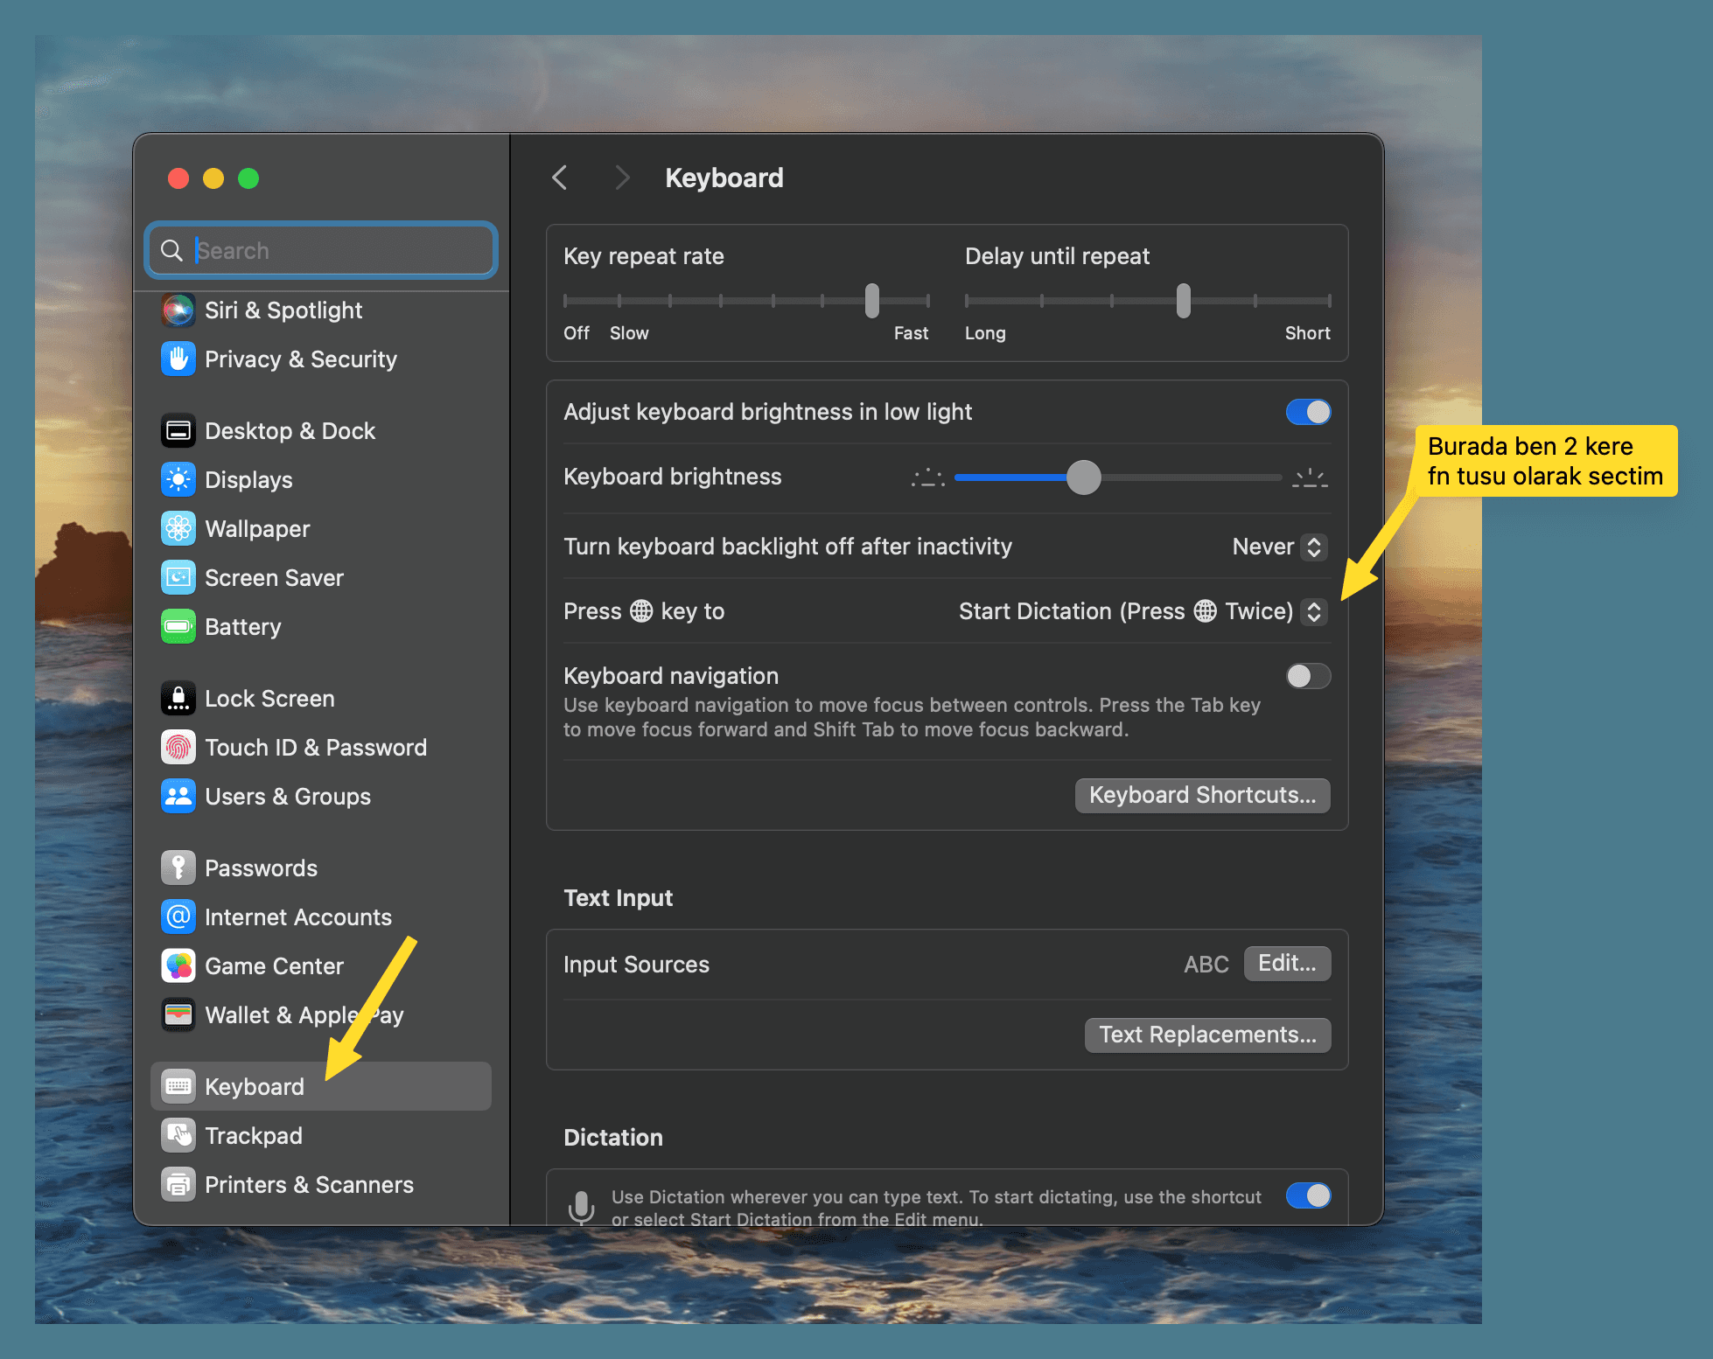This screenshot has height=1359, width=1713.
Task: Select Lock Screen in the sidebar
Action: click(269, 699)
